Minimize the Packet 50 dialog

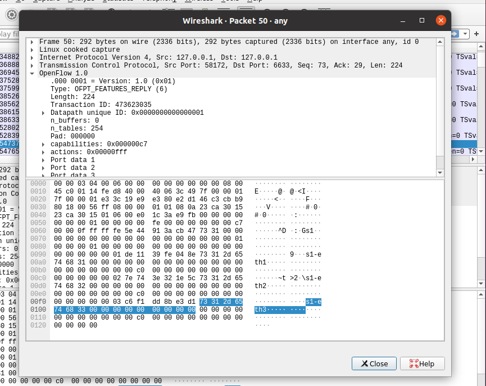403,20
